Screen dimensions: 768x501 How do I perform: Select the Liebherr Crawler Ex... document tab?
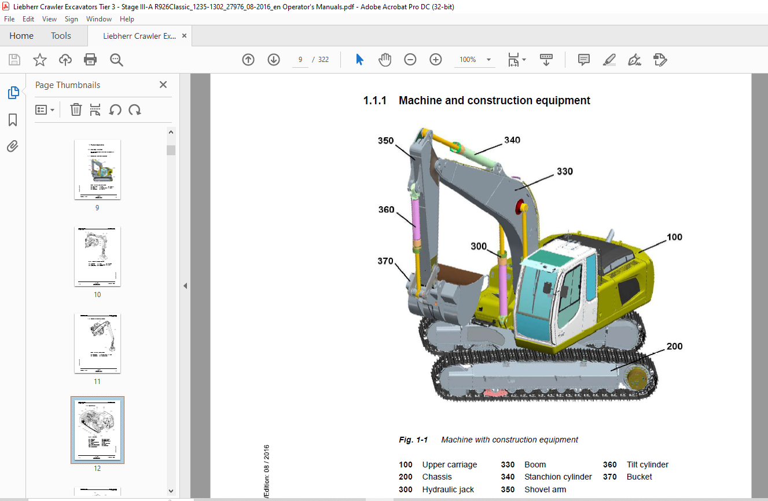point(139,36)
